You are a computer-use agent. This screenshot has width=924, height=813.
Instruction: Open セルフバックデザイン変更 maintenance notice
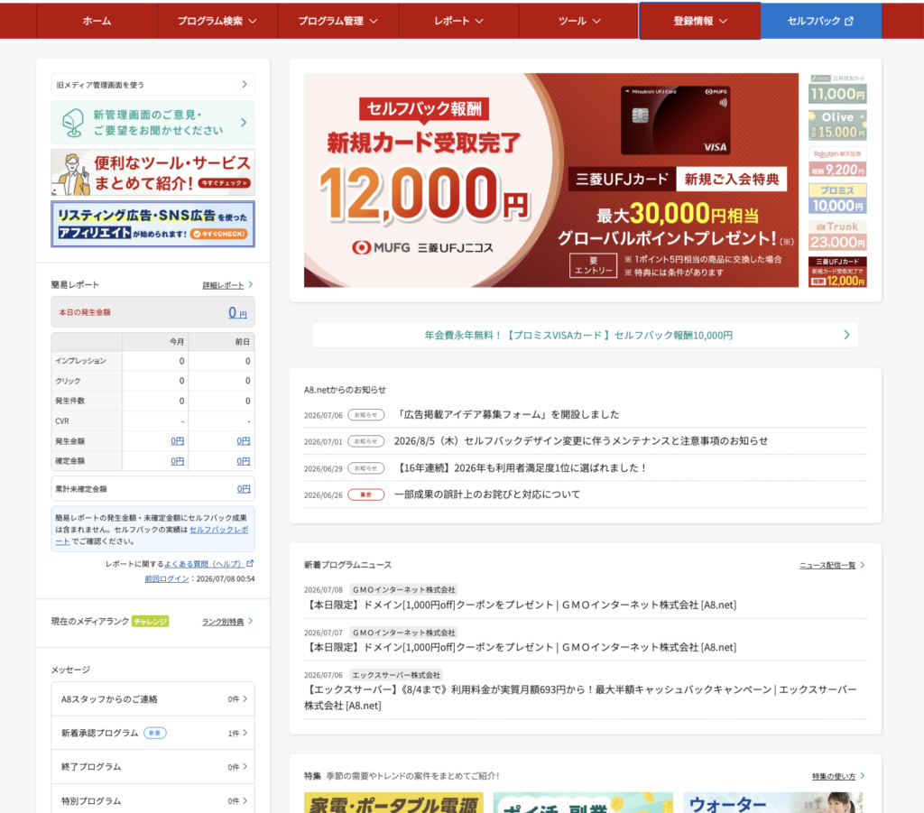581,441
